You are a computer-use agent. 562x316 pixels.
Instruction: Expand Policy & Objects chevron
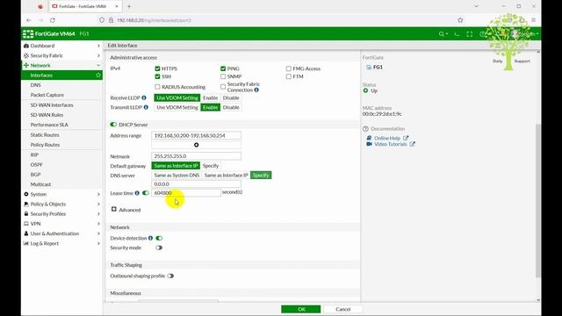point(98,204)
